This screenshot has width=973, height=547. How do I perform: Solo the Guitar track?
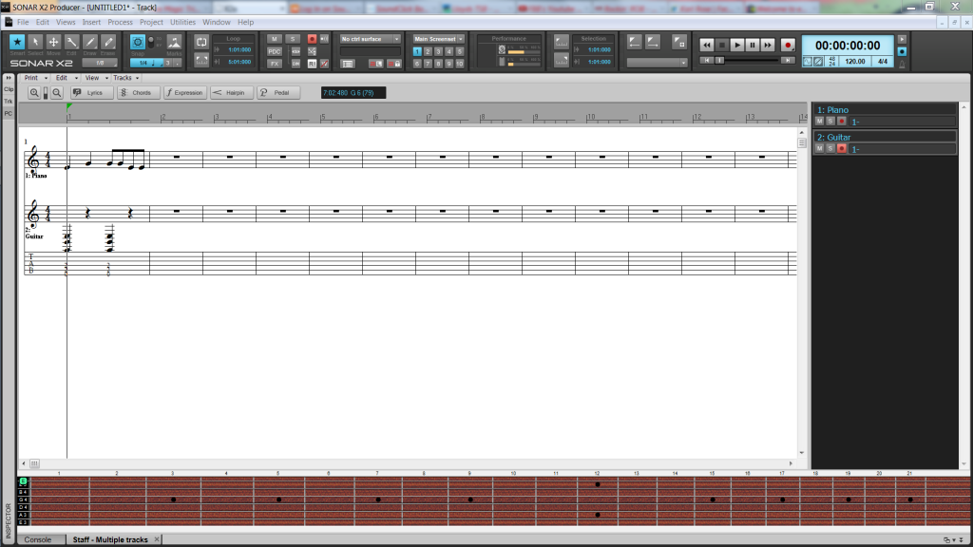(830, 149)
